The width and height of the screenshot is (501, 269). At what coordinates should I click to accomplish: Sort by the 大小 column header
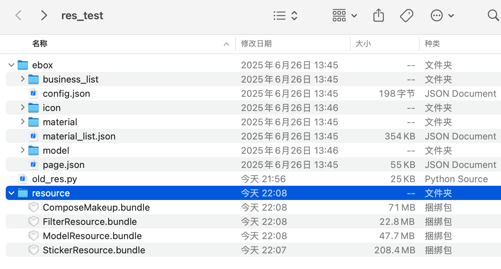point(363,44)
